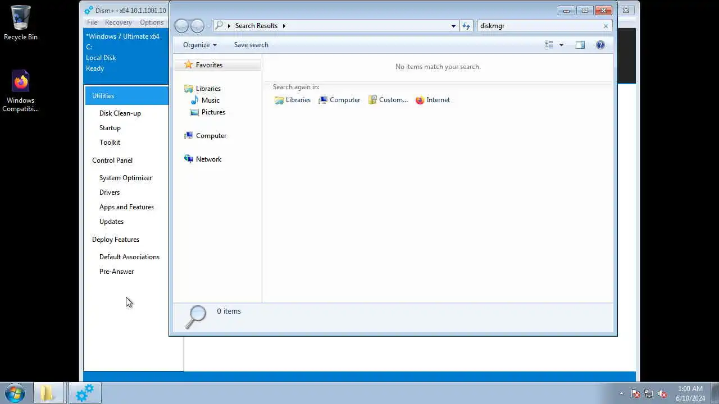Click the Forward arrow in Explorer window
This screenshot has height=404, width=719.
pos(197,26)
